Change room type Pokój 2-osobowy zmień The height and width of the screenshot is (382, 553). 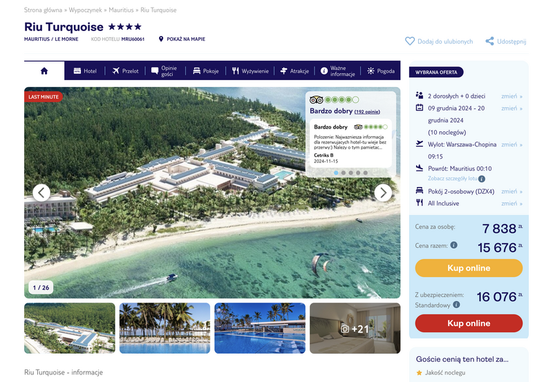coord(512,191)
